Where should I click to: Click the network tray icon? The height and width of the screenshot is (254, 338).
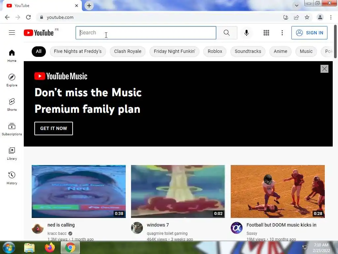[x=305, y=247]
